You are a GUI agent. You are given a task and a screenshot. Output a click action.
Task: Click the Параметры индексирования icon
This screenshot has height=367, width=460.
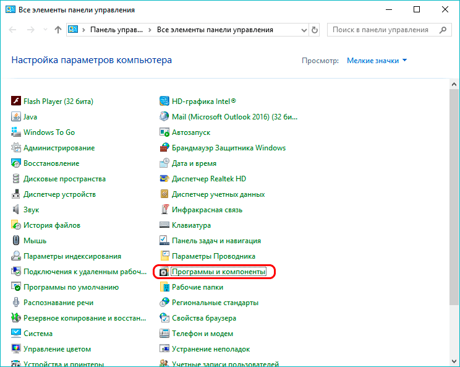16,256
